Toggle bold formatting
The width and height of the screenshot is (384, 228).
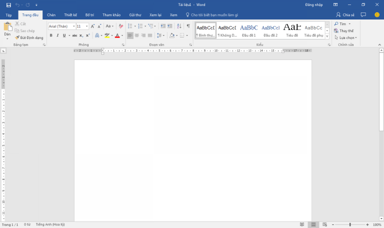[51, 35]
